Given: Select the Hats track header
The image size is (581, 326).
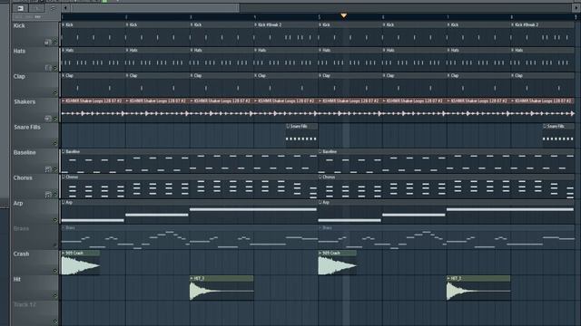Looking at the screenshot, I should (x=34, y=59).
